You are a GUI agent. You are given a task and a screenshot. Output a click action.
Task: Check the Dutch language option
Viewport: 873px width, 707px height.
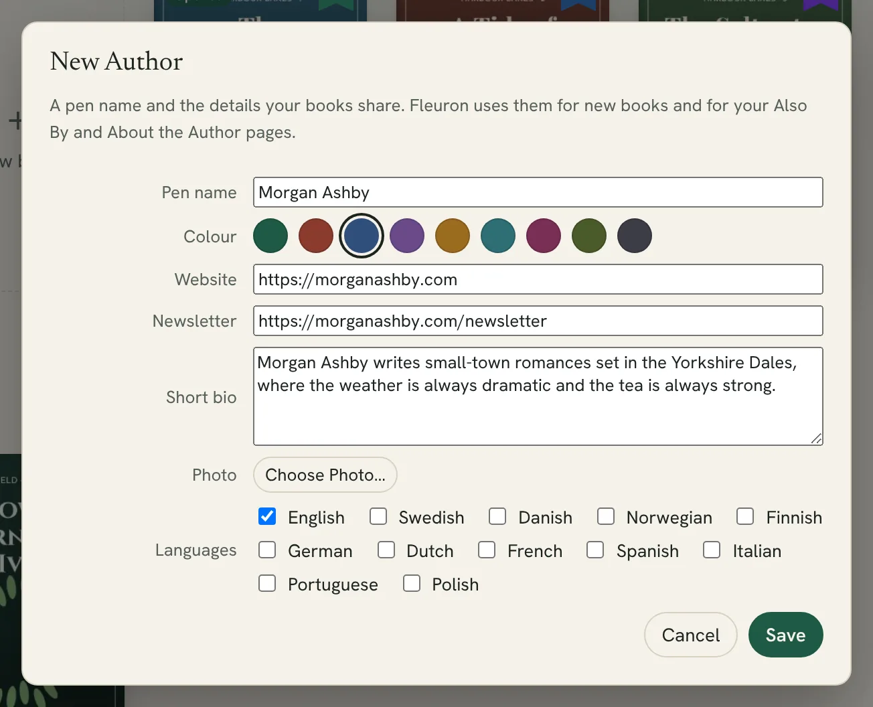[x=386, y=550]
